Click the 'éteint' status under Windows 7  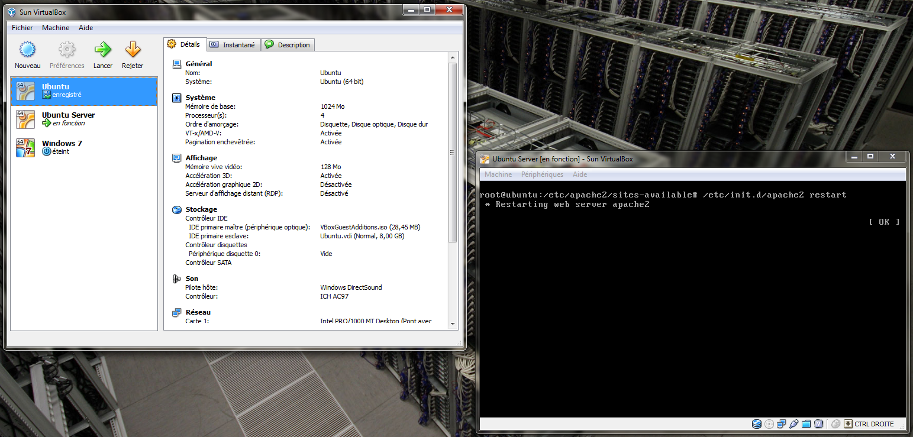click(60, 151)
